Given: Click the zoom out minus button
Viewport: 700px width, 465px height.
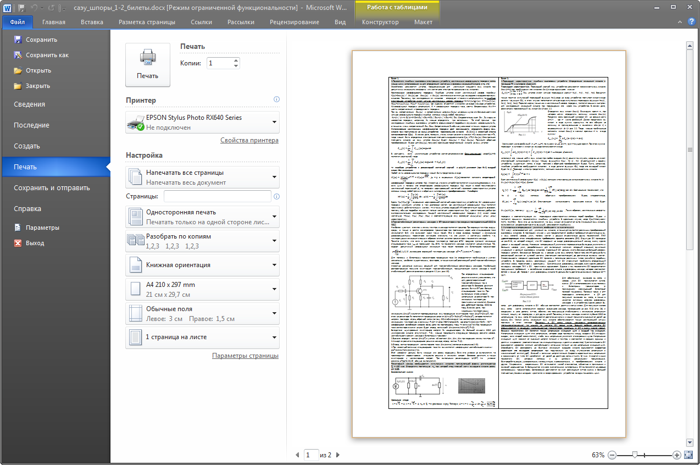Looking at the screenshot, I should pyautogui.click(x=612, y=455).
